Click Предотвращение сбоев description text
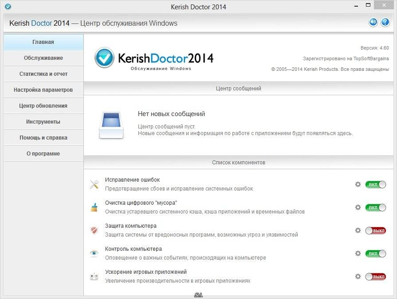This screenshot has height=299, width=397. (x=179, y=189)
